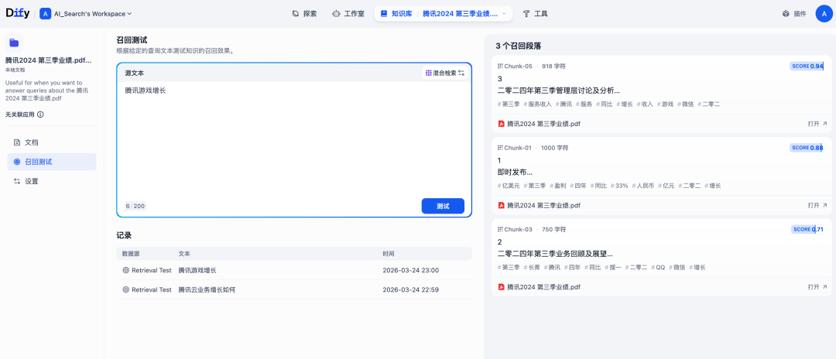Select 召回测试 in the sidebar
Image resolution: width=836 pixels, height=359 pixels.
[52, 162]
